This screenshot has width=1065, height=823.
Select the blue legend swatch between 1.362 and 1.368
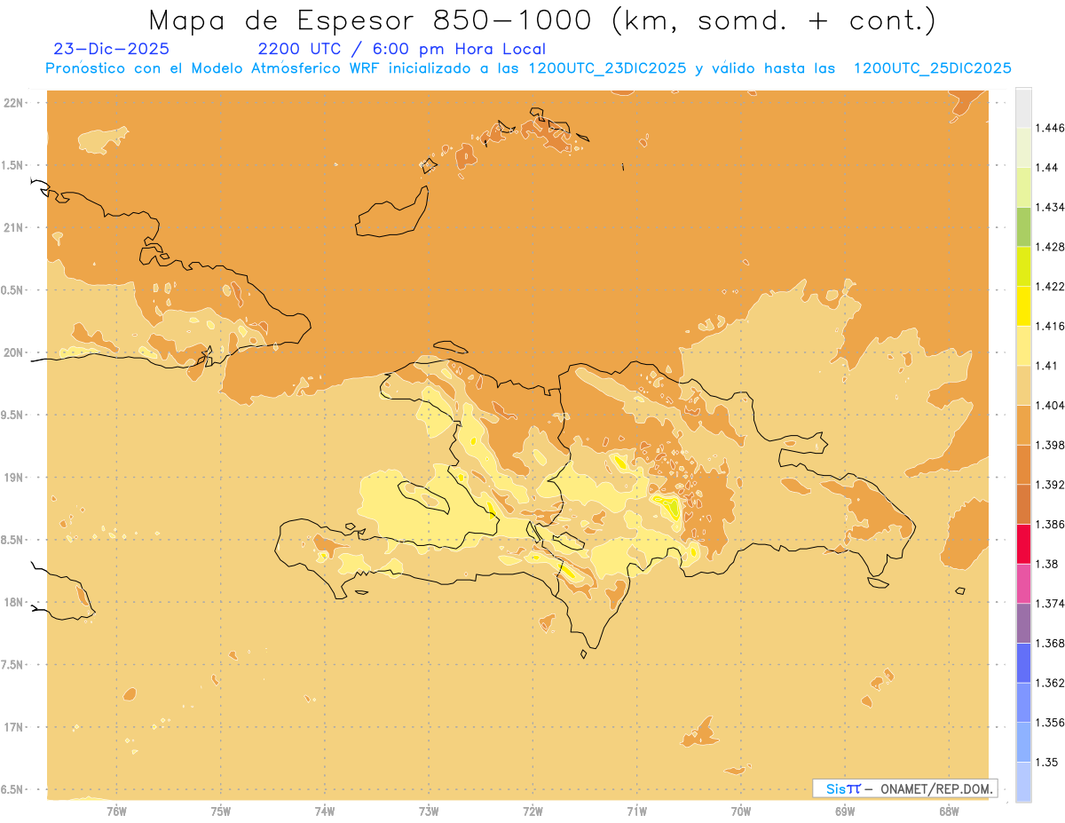pyautogui.click(x=1023, y=662)
